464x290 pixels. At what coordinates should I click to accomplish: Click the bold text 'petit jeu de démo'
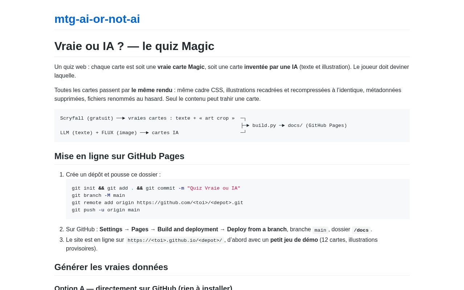[x=294, y=240]
